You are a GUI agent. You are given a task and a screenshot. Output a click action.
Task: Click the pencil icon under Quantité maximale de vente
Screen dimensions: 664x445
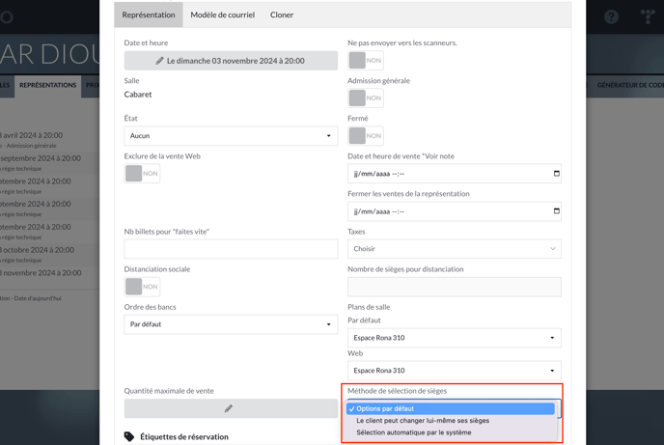(x=229, y=408)
